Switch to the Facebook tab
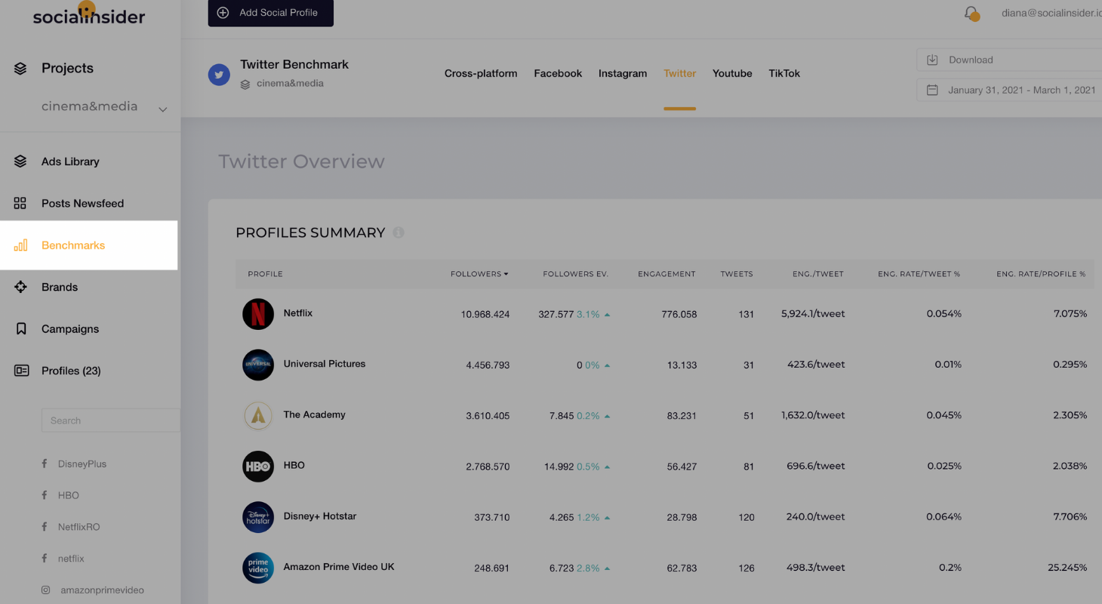1102x604 pixels. (x=558, y=73)
